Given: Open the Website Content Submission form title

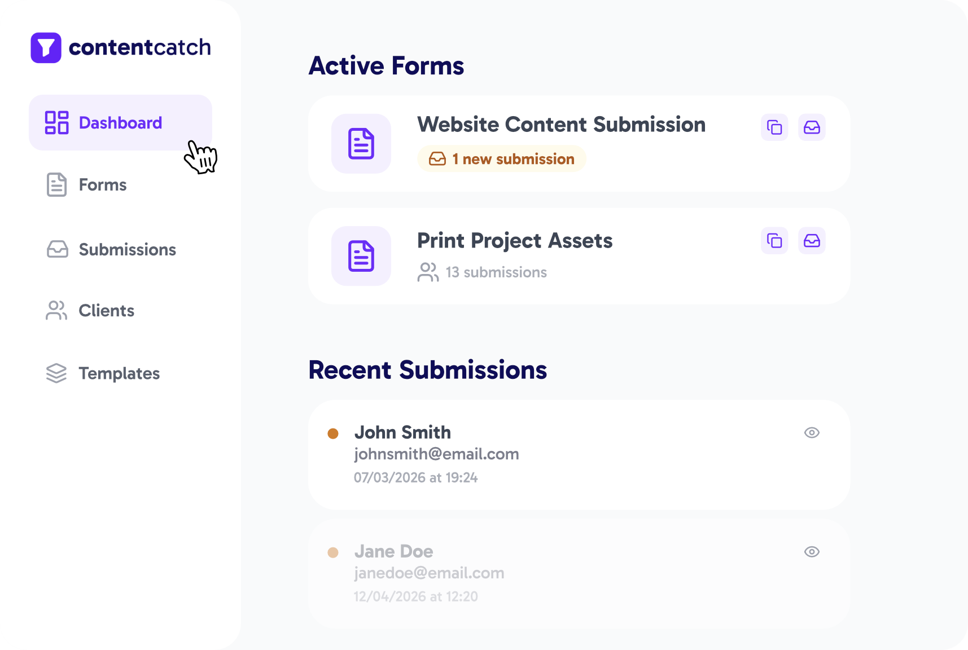Looking at the screenshot, I should pos(561,125).
